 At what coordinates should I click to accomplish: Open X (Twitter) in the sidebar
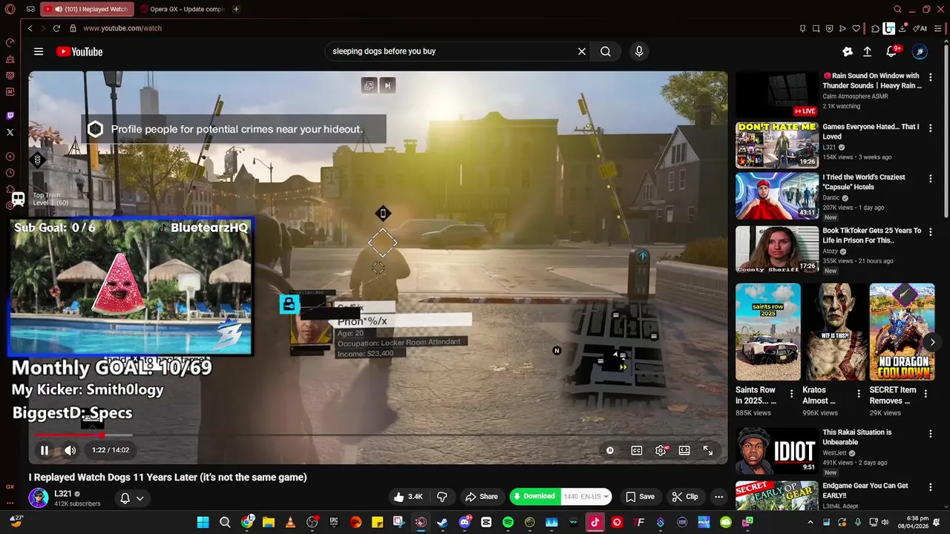point(10,132)
